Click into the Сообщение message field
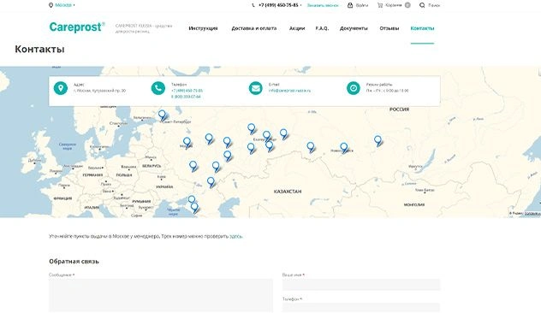The width and height of the screenshot is (541, 313). click(x=161, y=295)
